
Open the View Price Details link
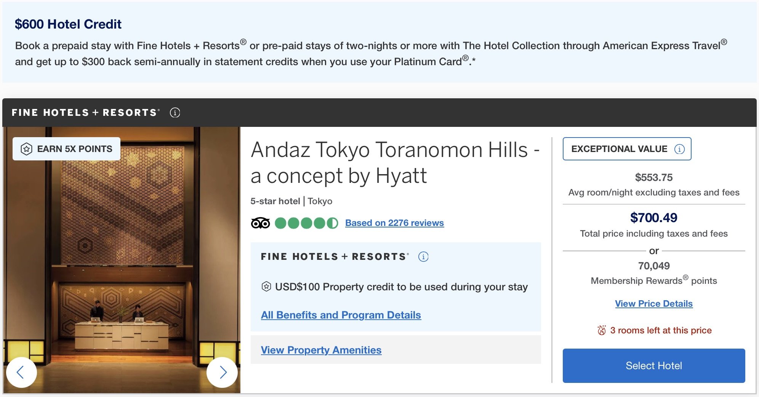[x=654, y=304]
